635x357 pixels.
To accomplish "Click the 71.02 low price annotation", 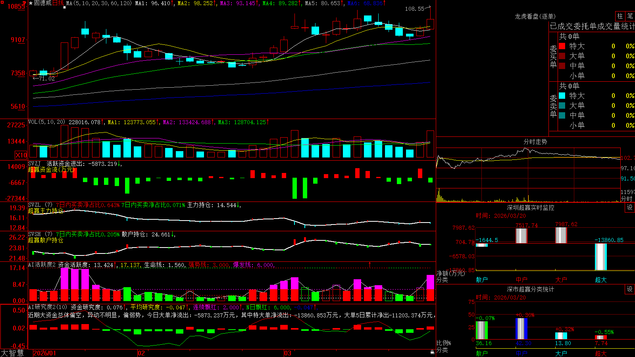I will tap(47, 79).
